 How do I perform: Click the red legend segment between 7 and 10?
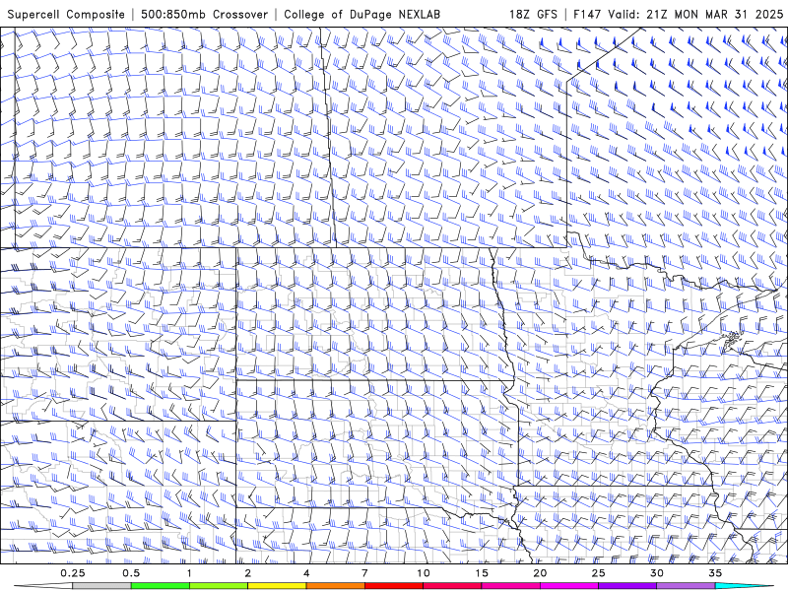click(393, 585)
